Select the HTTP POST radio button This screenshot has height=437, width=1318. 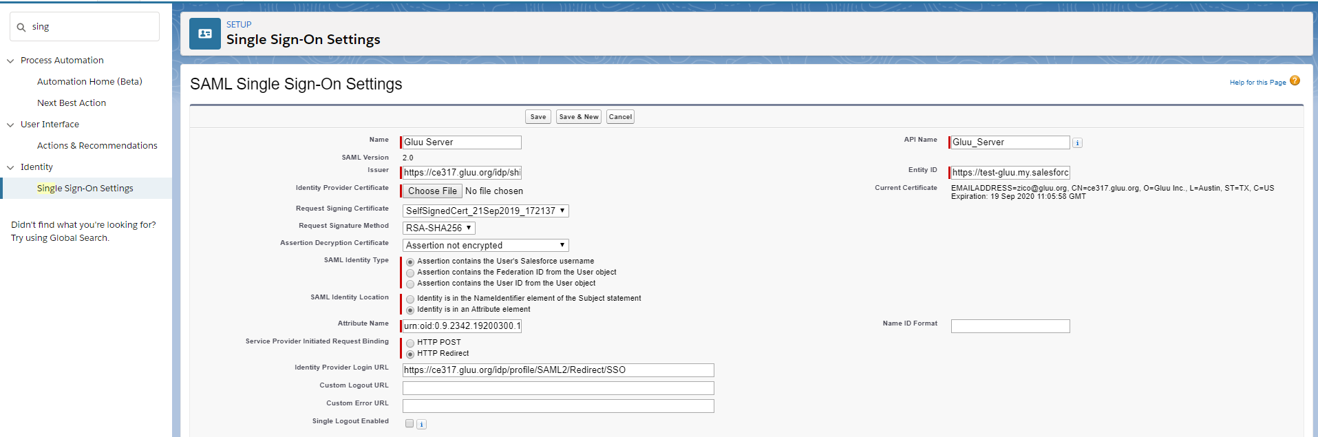[x=410, y=343]
